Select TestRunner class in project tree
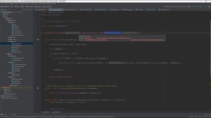This screenshot has height=118, width=211. 16,75
